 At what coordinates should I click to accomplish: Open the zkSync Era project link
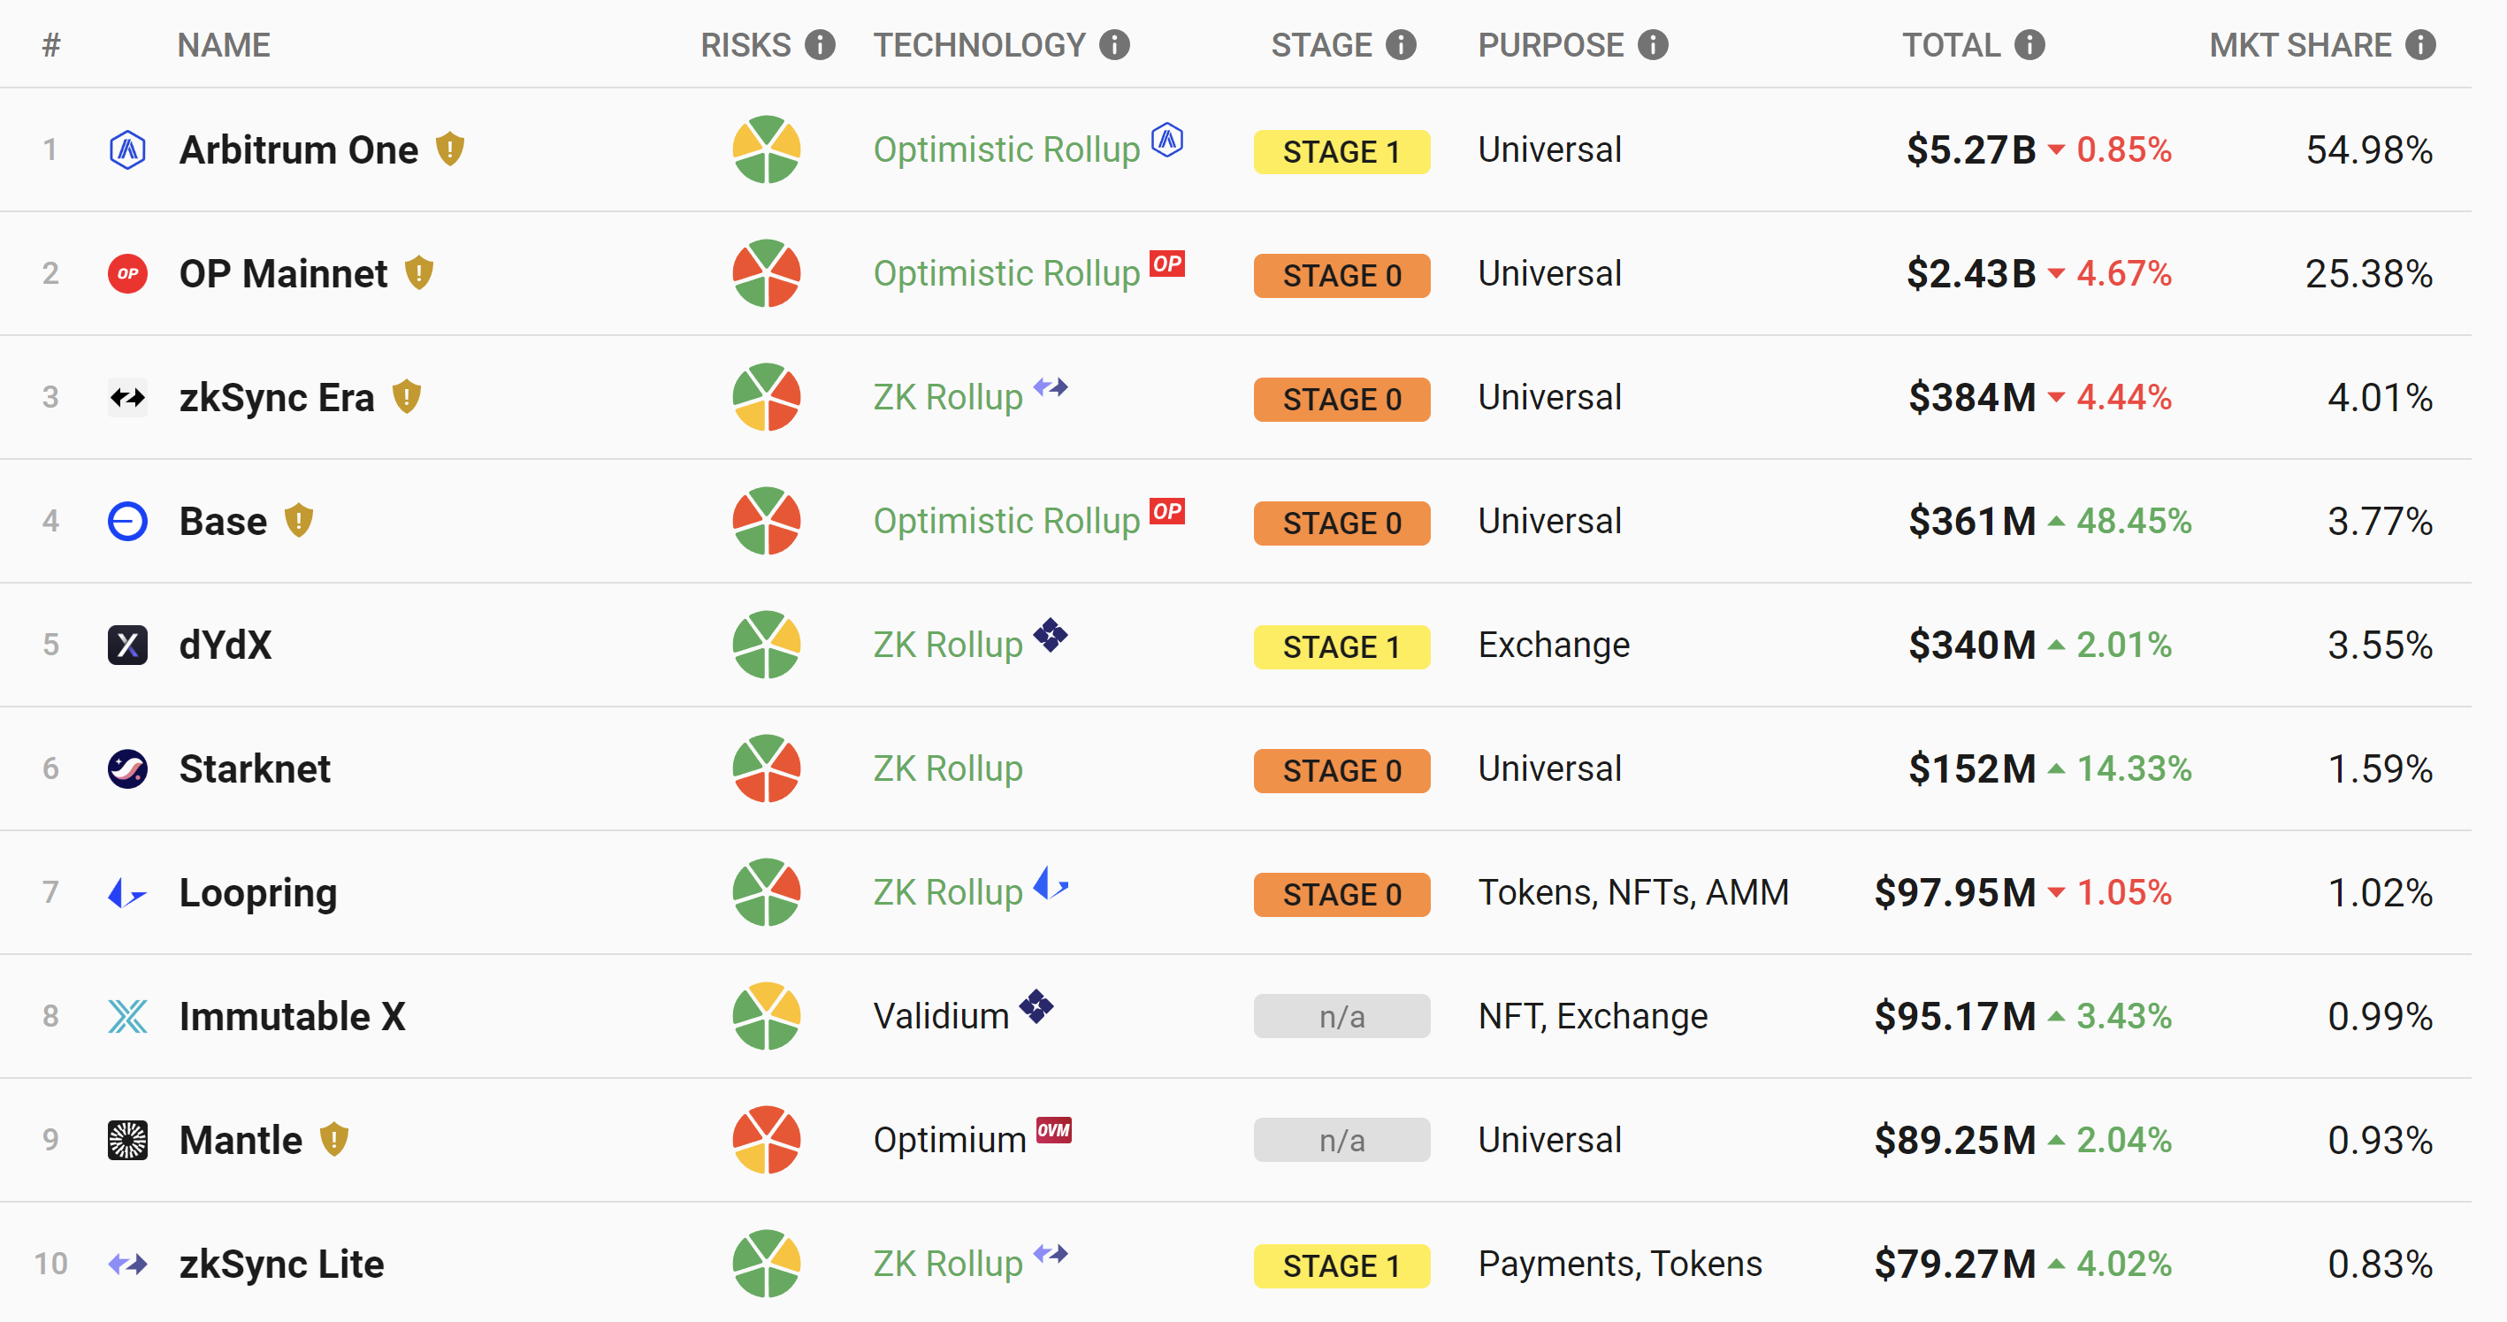(x=277, y=397)
